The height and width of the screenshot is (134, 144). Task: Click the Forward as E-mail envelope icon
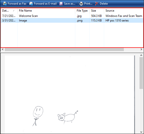(31, 4)
